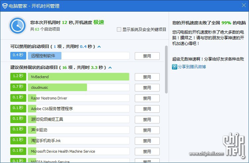The image size is (249, 163).
Task: Enable 显示系统及安全关键项目 checkbox
Action: coord(119,30)
